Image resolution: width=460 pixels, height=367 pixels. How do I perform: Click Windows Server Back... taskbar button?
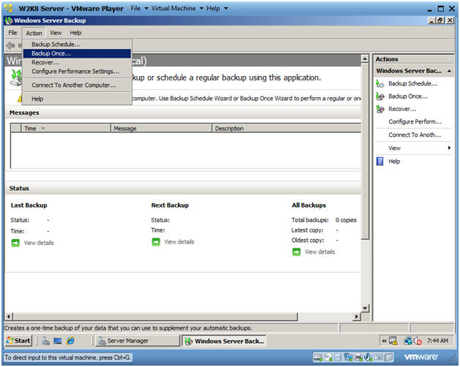[224, 341]
